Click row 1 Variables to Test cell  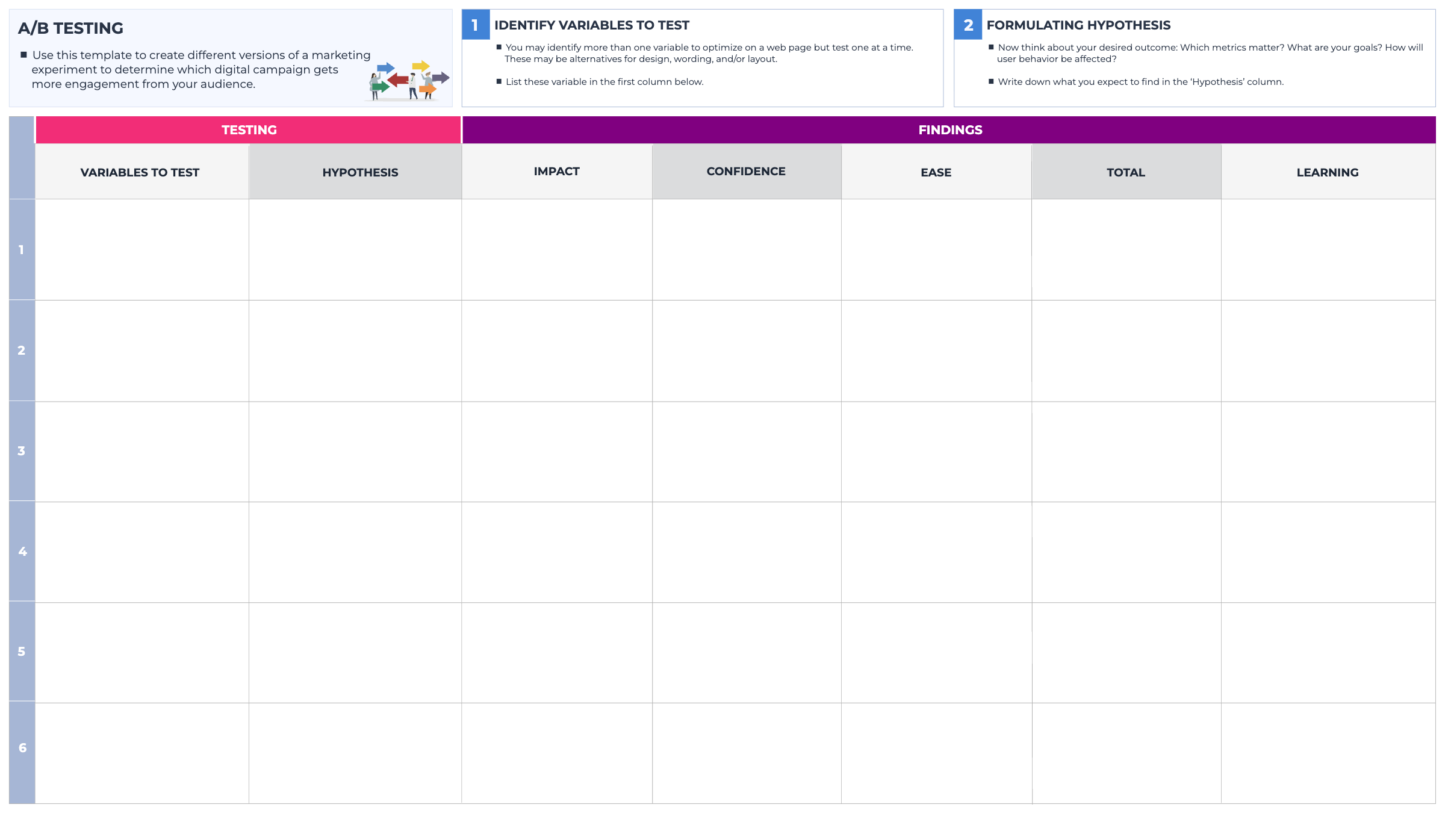click(142, 249)
